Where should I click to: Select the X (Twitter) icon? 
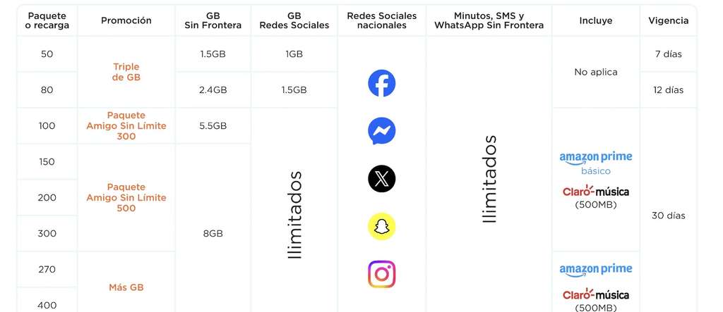pos(381,179)
